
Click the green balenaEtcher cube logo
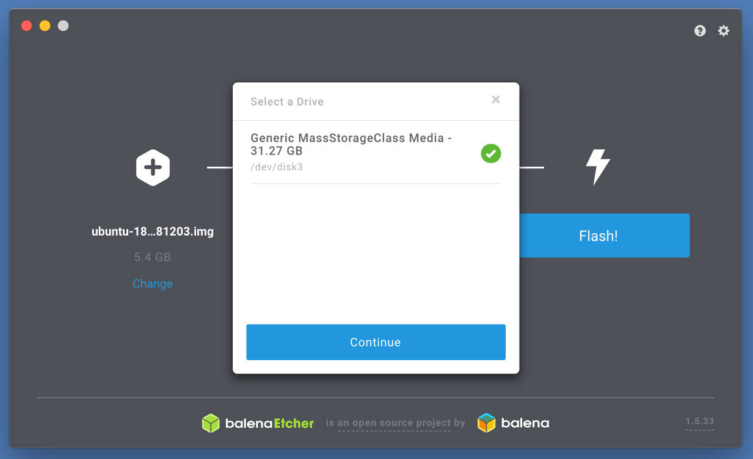[211, 423]
